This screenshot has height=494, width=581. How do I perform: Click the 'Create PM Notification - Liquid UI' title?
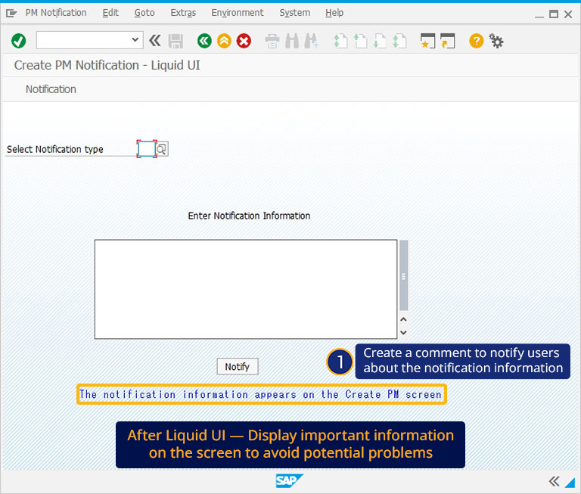pyautogui.click(x=107, y=65)
